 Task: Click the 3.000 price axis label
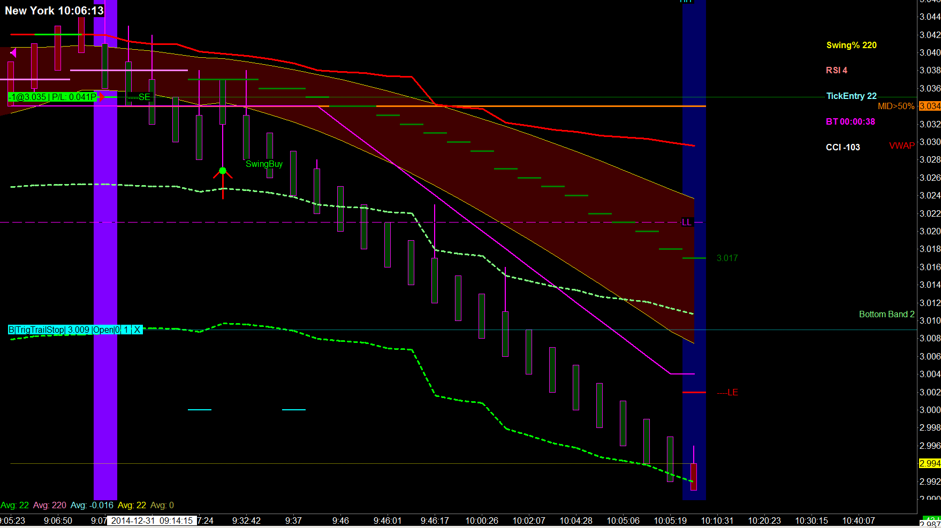tap(930, 410)
